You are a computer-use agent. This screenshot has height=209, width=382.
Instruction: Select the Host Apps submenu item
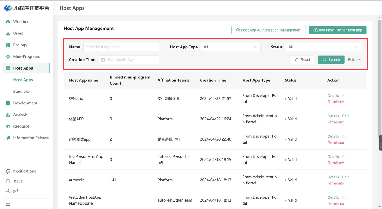point(23,80)
